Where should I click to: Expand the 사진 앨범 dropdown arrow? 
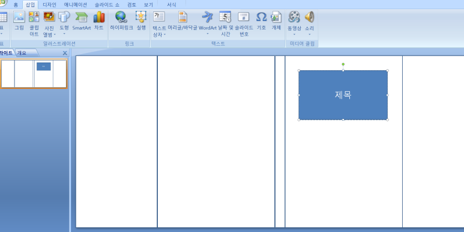point(55,35)
